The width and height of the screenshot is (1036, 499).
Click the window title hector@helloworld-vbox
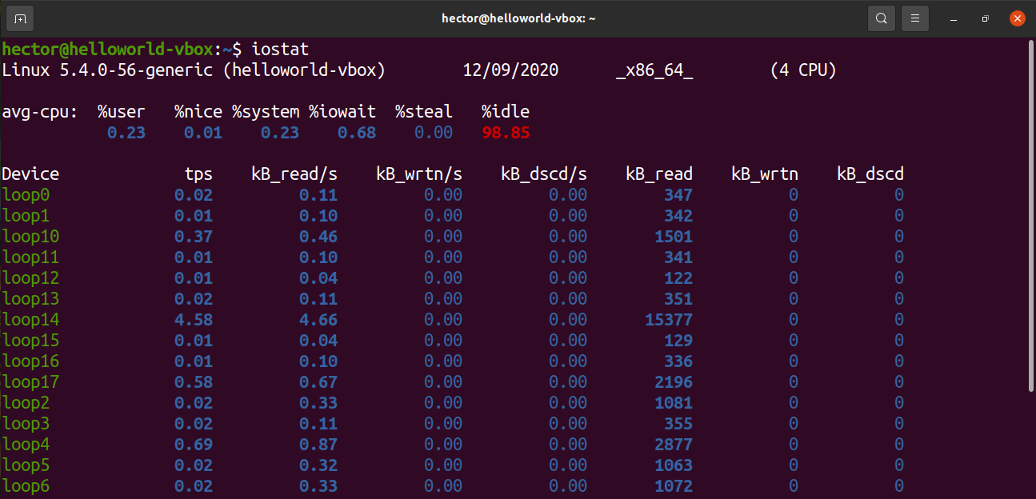point(518,18)
